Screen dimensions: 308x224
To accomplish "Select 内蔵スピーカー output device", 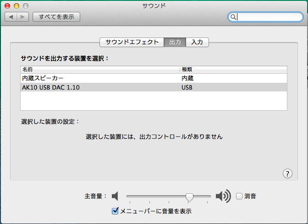I will tap(154, 78).
